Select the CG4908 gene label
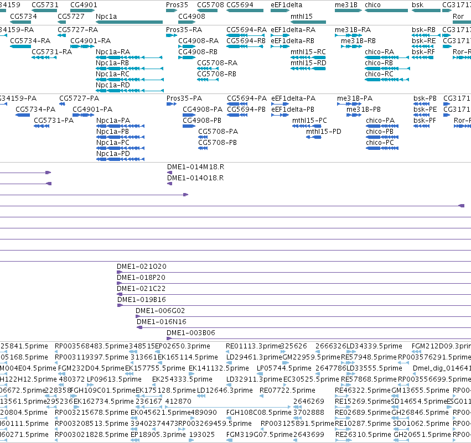 click(x=191, y=16)
